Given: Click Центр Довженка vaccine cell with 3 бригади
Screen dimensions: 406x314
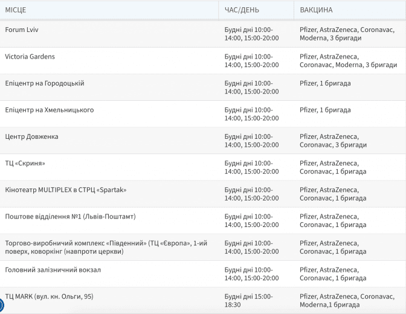Looking at the screenshot, I should [333, 141].
